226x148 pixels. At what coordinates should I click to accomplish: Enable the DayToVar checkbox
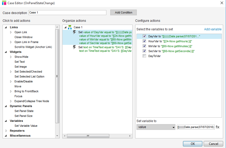point(145,56)
